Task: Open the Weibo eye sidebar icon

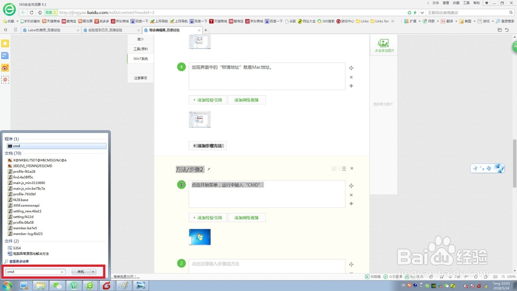Action: [5, 68]
